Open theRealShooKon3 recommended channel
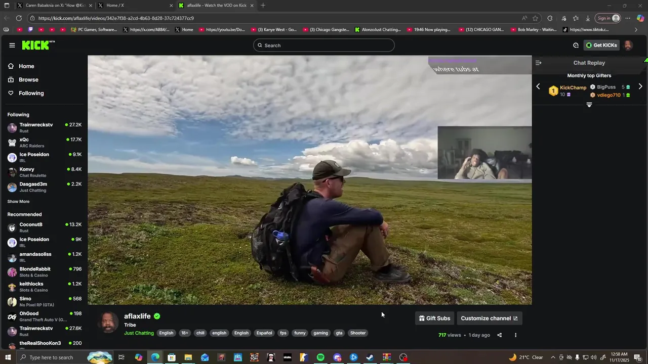648x364 pixels. 45,345
